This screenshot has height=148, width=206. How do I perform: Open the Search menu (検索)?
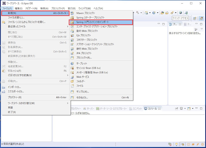[44, 9]
